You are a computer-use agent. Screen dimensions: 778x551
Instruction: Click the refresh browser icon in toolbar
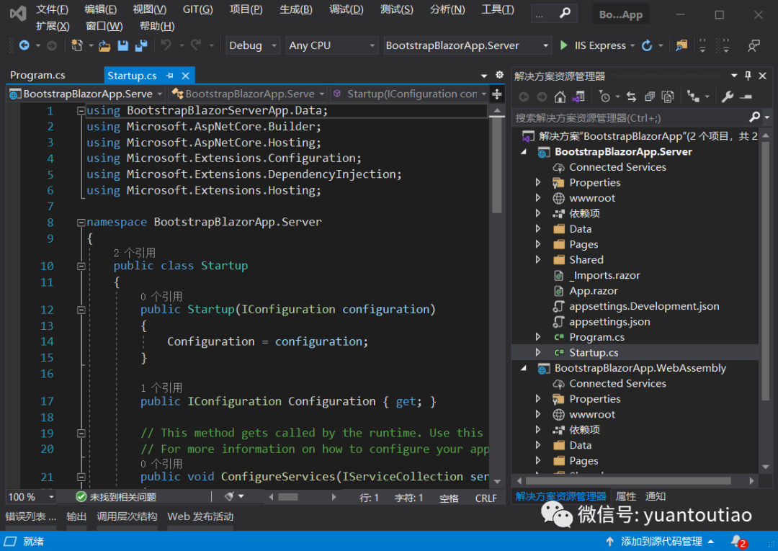[x=646, y=45]
